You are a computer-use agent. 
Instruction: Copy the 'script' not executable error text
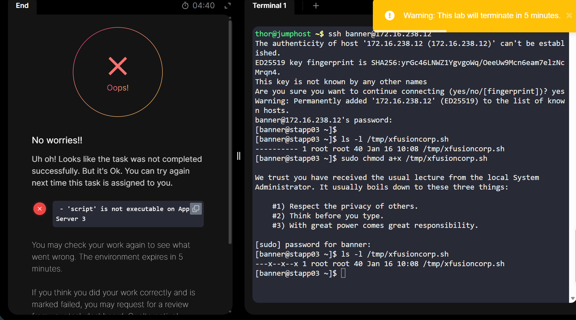point(196,209)
